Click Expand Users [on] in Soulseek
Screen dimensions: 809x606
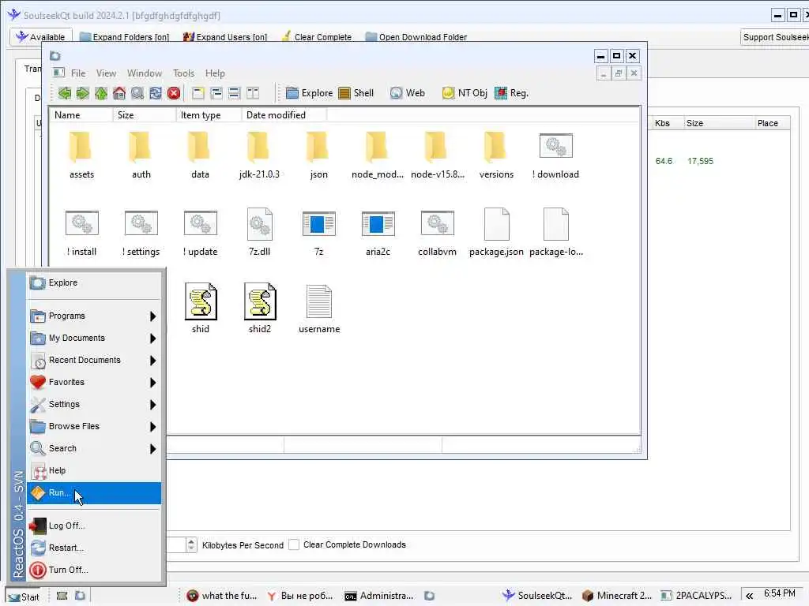coord(225,37)
